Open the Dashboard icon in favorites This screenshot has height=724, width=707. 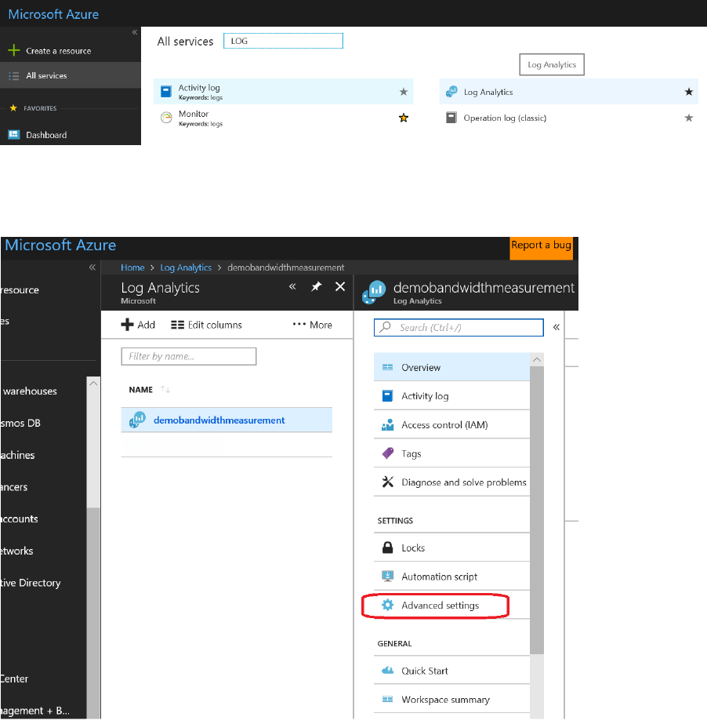coord(14,134)
